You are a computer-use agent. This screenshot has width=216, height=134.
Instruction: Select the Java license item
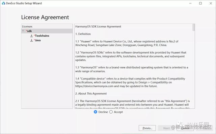(x=37, y=40)
